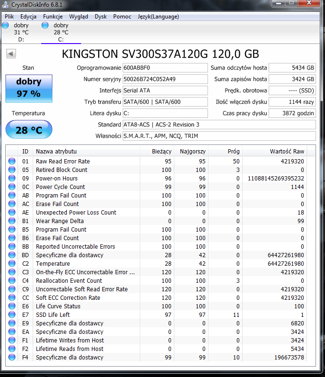325x377 pixels.
Task: Click status icon for Reallocation Event Count
Action: (x=12, y=280)
